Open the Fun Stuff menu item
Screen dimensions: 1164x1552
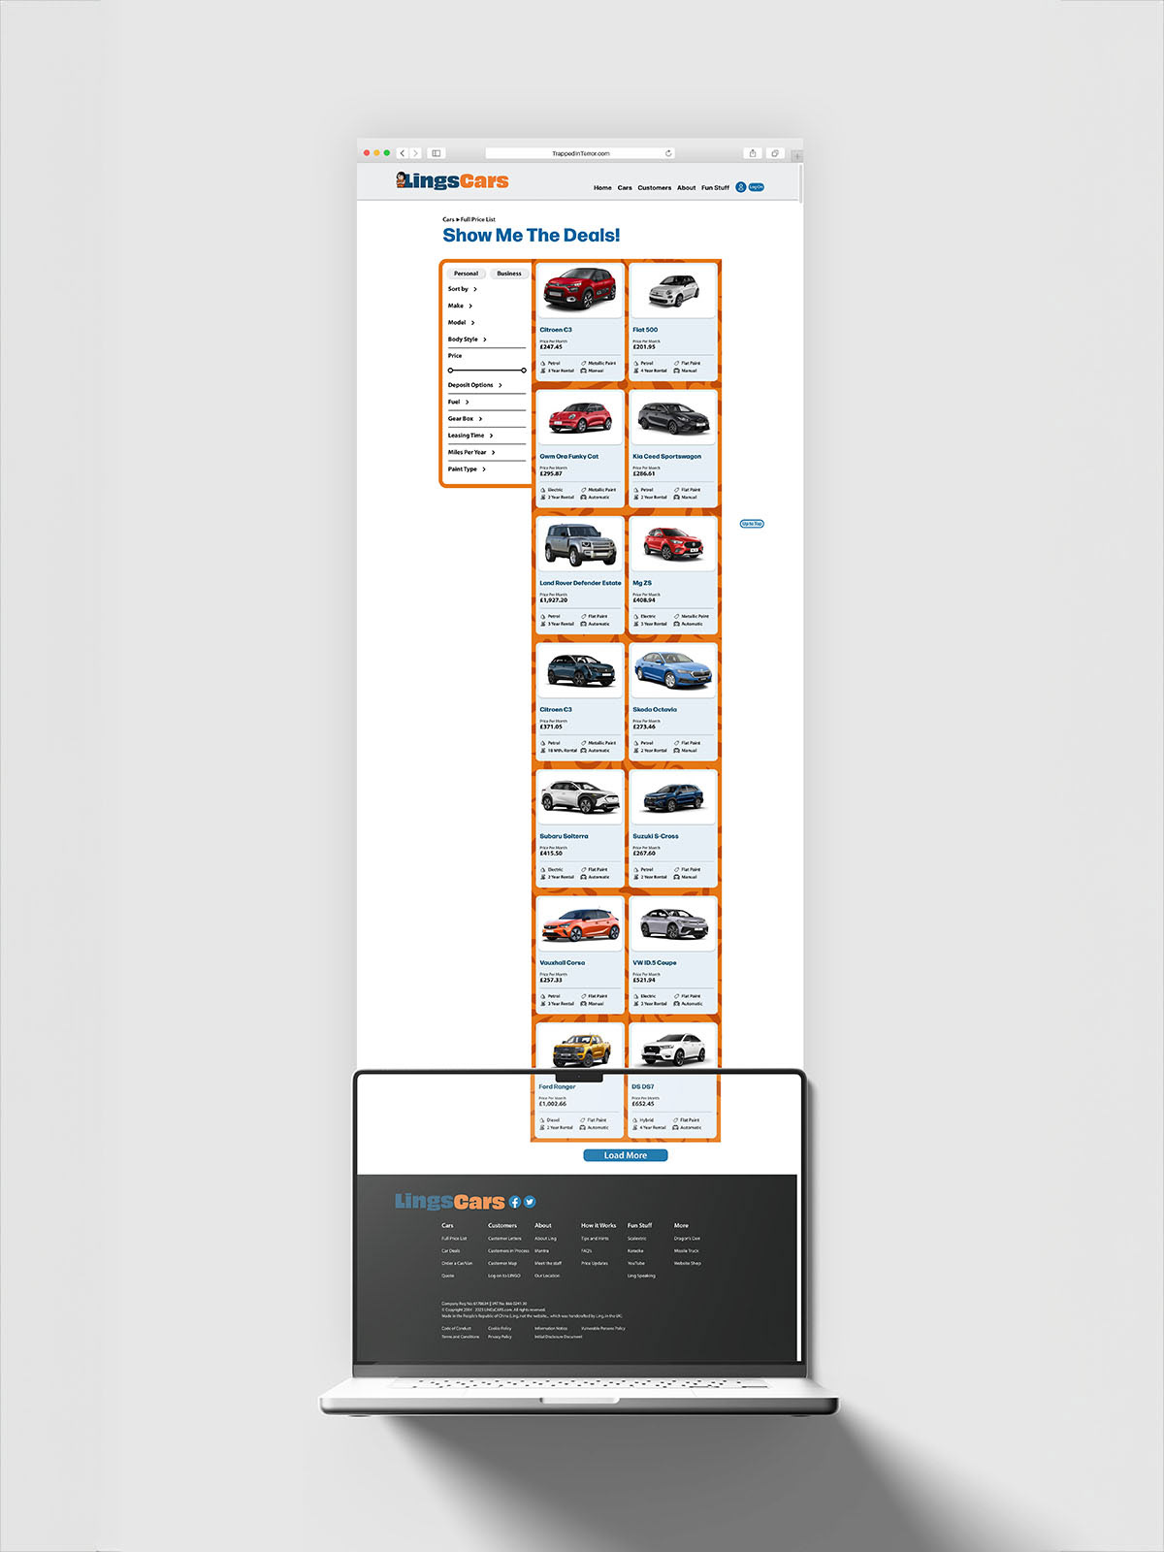(x=715, y=188)
